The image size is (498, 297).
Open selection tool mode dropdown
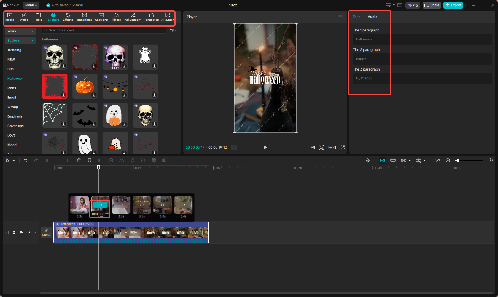[x=14, y=161]
